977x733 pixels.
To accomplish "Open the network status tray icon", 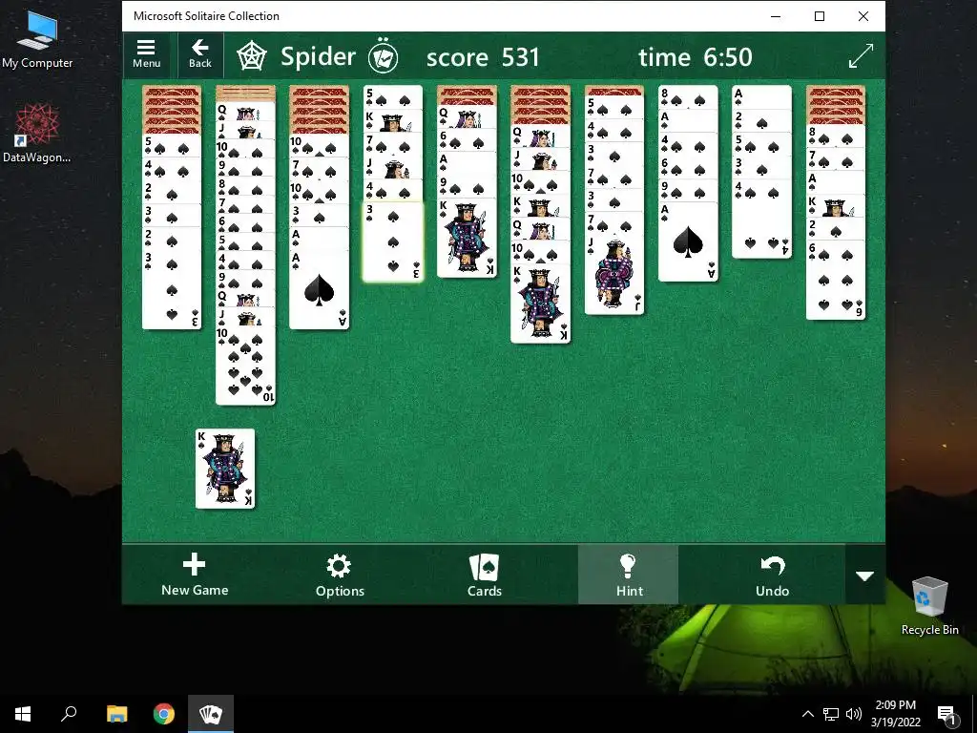I will pos(831,714).
